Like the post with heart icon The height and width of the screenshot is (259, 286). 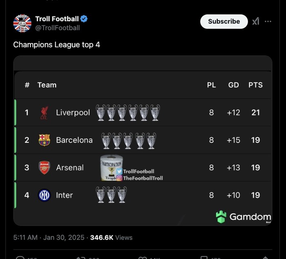point(142,257)
